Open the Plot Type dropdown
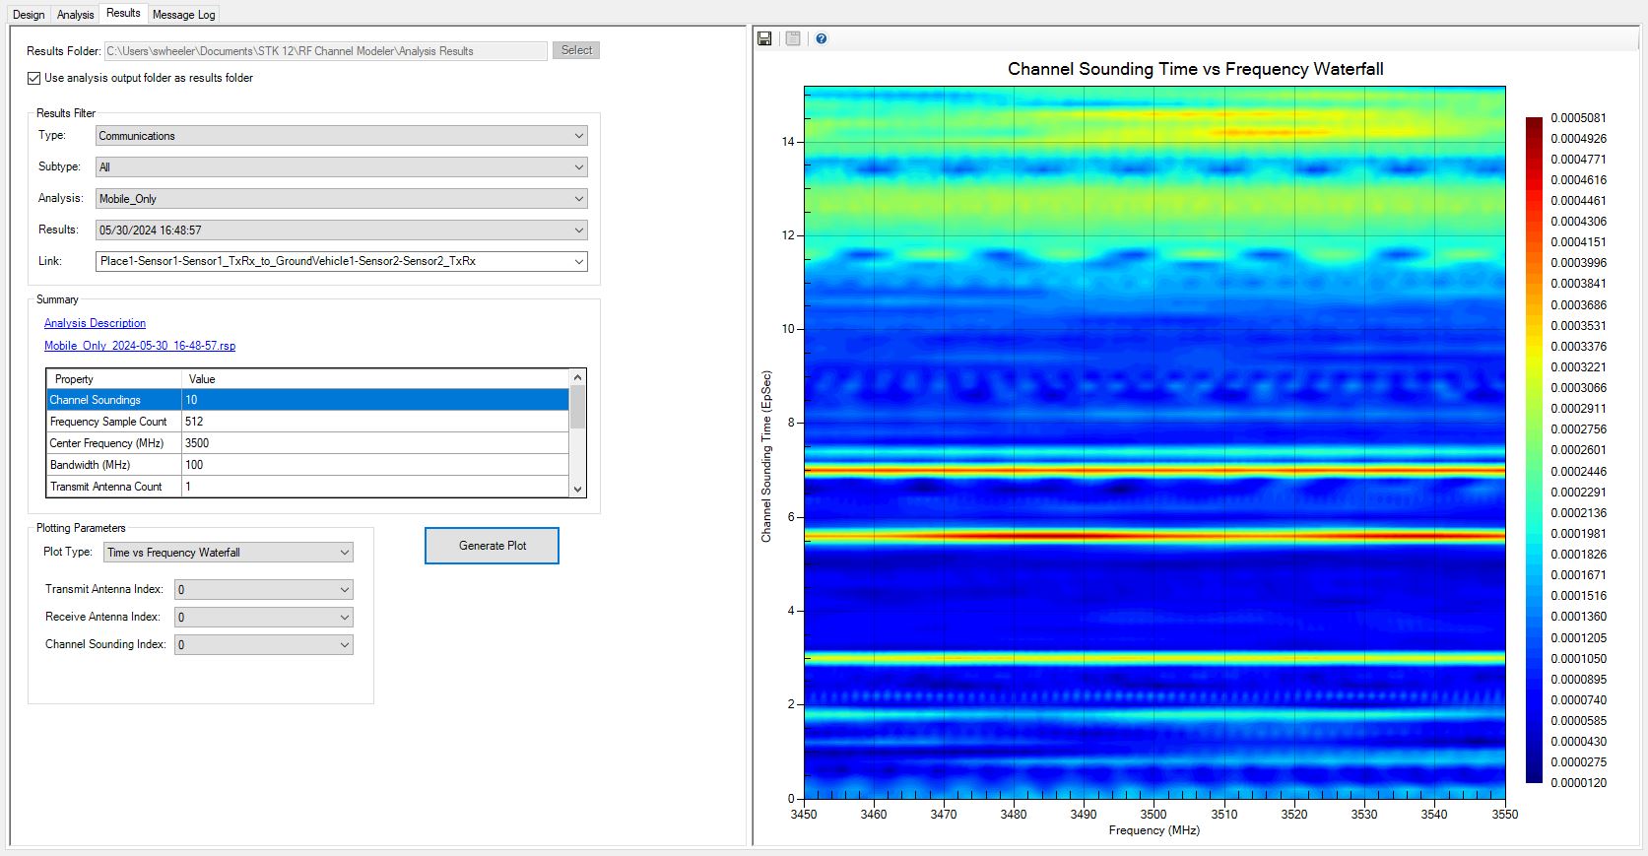The image size is (1648, 856). [228, 553]
